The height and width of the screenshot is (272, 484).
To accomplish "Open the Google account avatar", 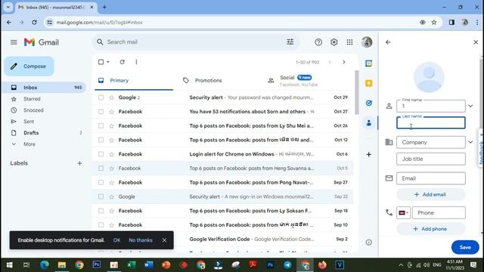I will tap(367, 42).
